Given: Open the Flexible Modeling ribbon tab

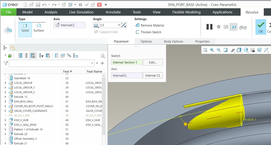Looking at the screenshot, I should point(186,12).
